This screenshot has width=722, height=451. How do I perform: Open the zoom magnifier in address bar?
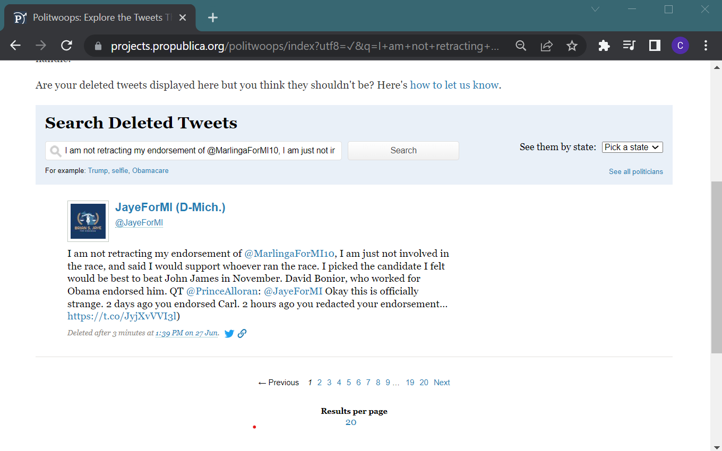[x=521, y=46]
